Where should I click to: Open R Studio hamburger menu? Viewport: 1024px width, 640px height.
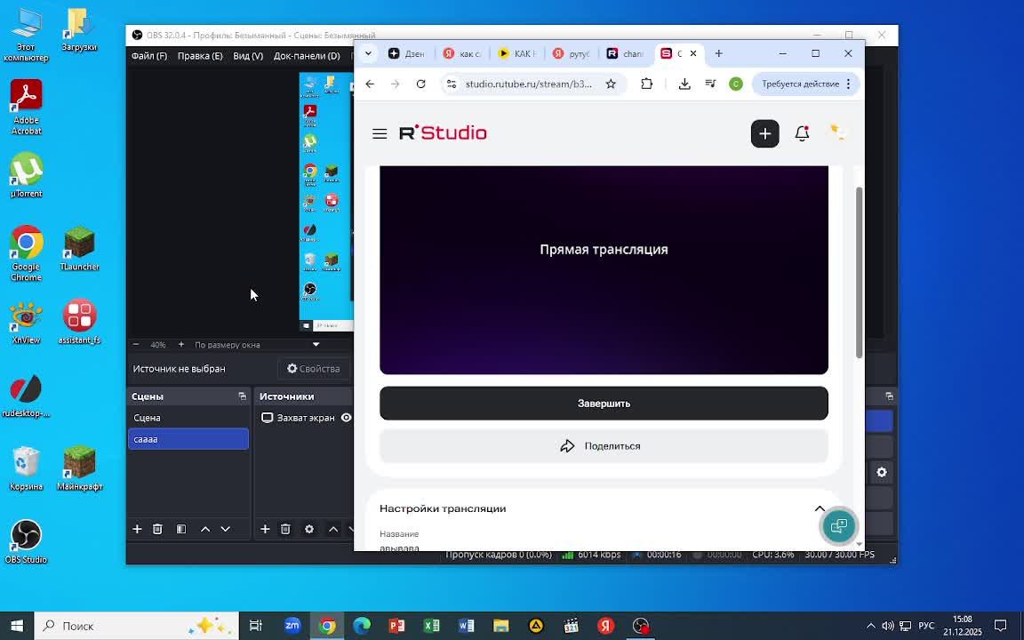(x=380, y=134)
